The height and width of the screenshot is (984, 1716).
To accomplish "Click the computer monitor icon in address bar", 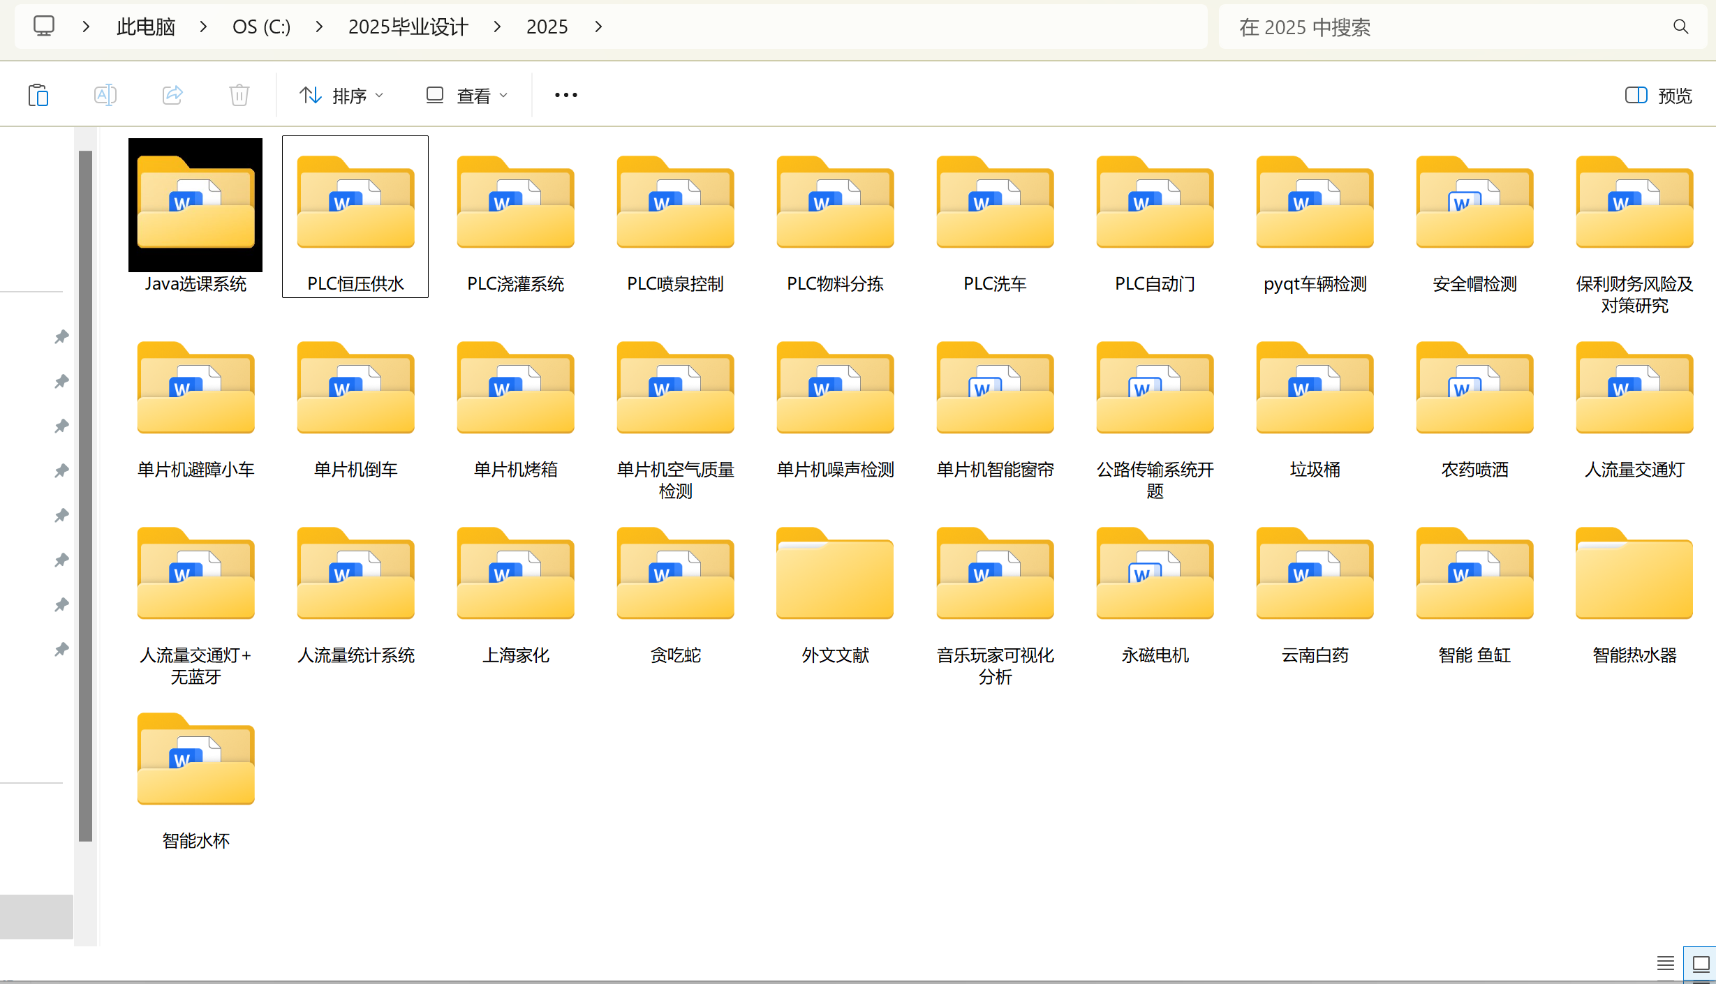I will click(x=43, y=27).
